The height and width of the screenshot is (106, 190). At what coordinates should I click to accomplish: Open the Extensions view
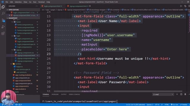coord(3,33)
